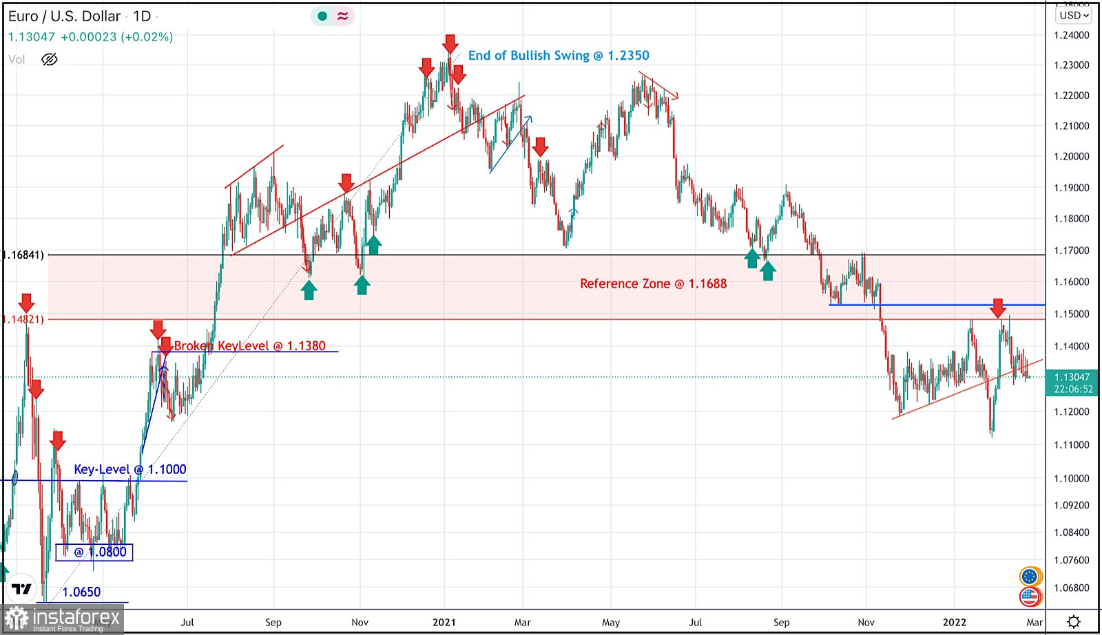Screen dimensions: 1102x635
Task: Click the TradingView logo
Action: (x=21, y=589)
